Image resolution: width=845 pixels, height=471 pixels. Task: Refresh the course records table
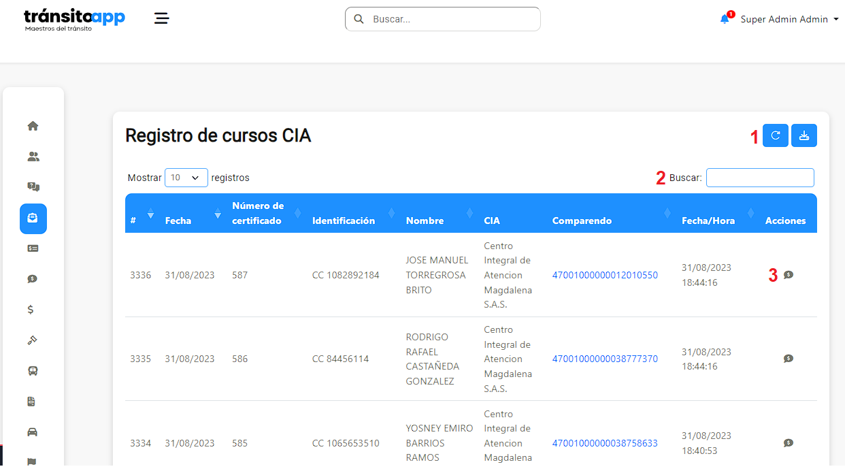pos(776,135)
